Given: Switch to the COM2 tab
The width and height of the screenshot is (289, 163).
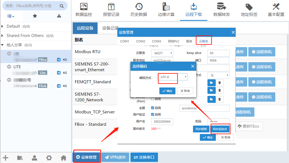Looking at the screenshot, I should (140, 41).
